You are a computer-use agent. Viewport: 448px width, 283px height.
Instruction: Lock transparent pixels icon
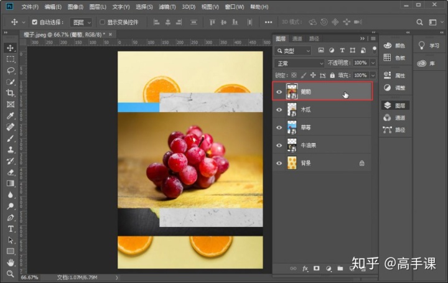tap(294, 75)
